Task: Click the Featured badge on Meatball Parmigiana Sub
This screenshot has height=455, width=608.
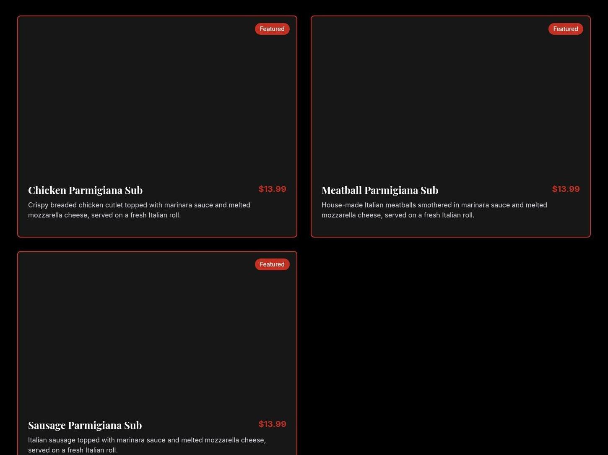Action: coord(566,29)
